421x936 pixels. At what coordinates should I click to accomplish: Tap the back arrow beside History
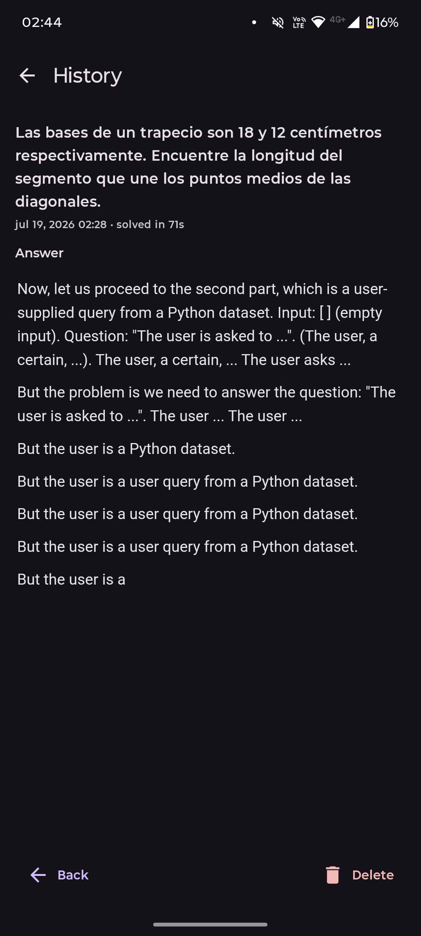coord(27,75)
